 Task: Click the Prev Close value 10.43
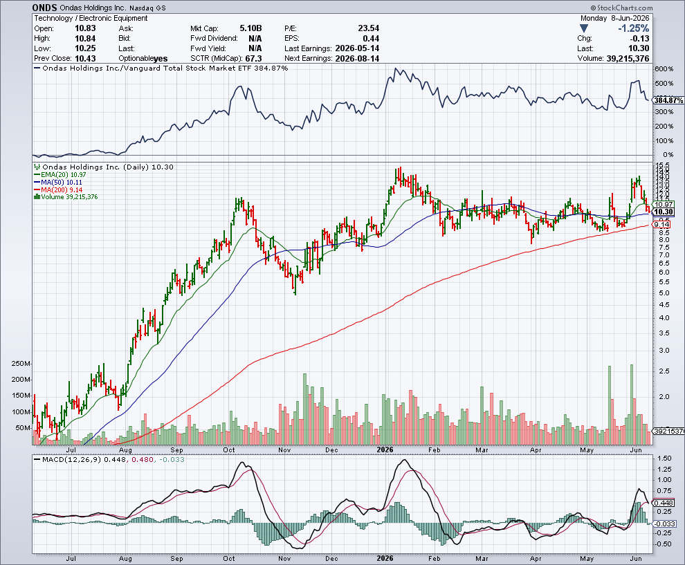pyautogui.click(x=85, y=58)
